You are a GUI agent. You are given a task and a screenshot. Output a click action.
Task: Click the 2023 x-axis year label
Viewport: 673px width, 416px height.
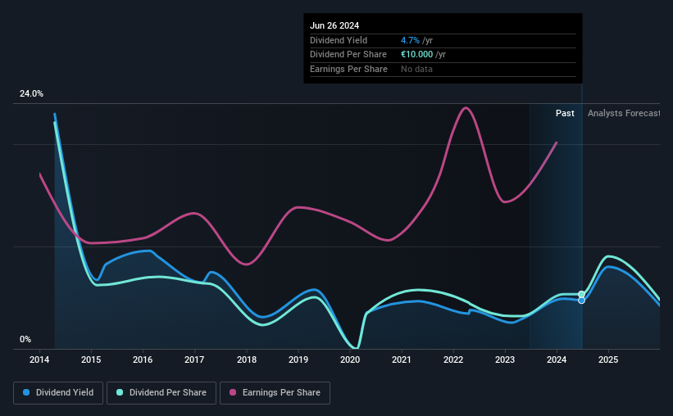(x=505, y=359)
